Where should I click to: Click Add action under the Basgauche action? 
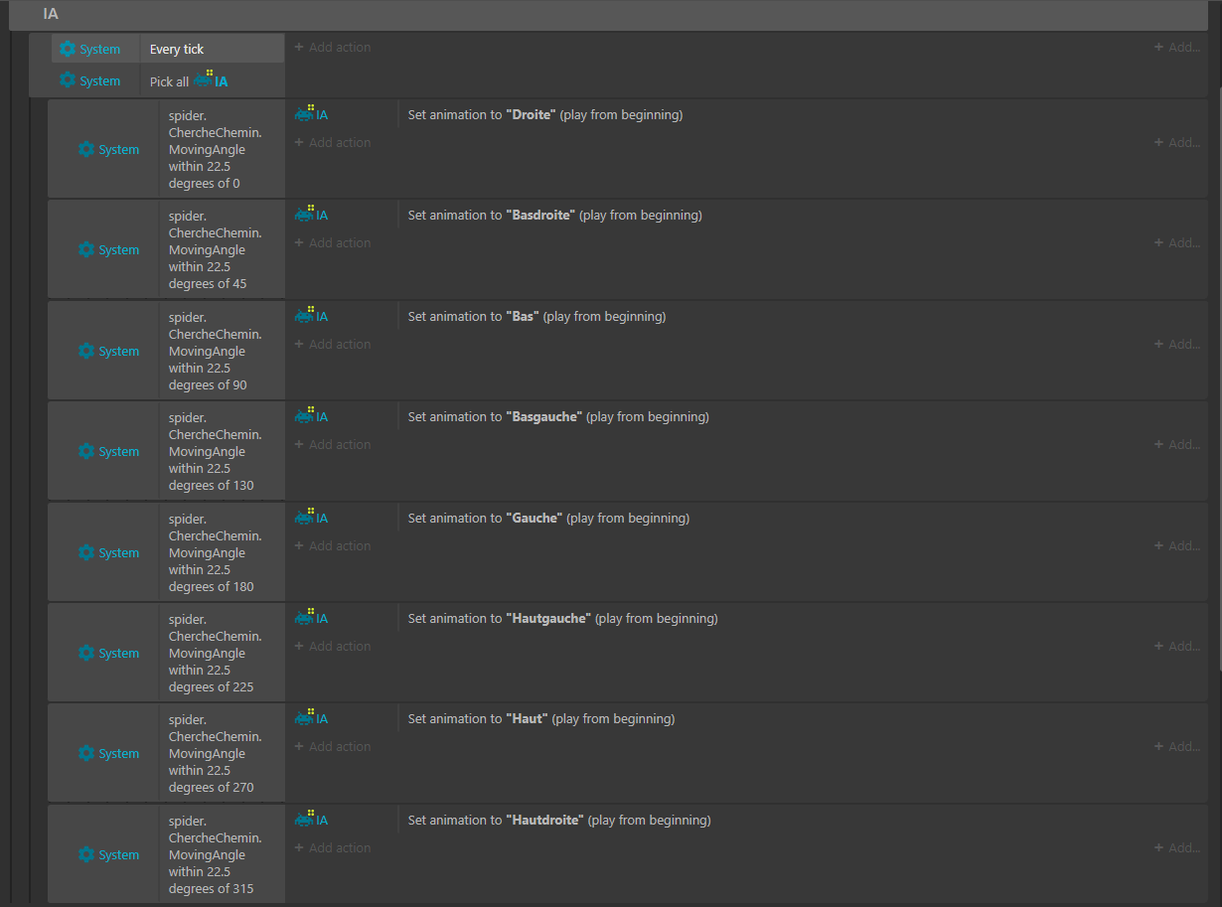[333, 444]
